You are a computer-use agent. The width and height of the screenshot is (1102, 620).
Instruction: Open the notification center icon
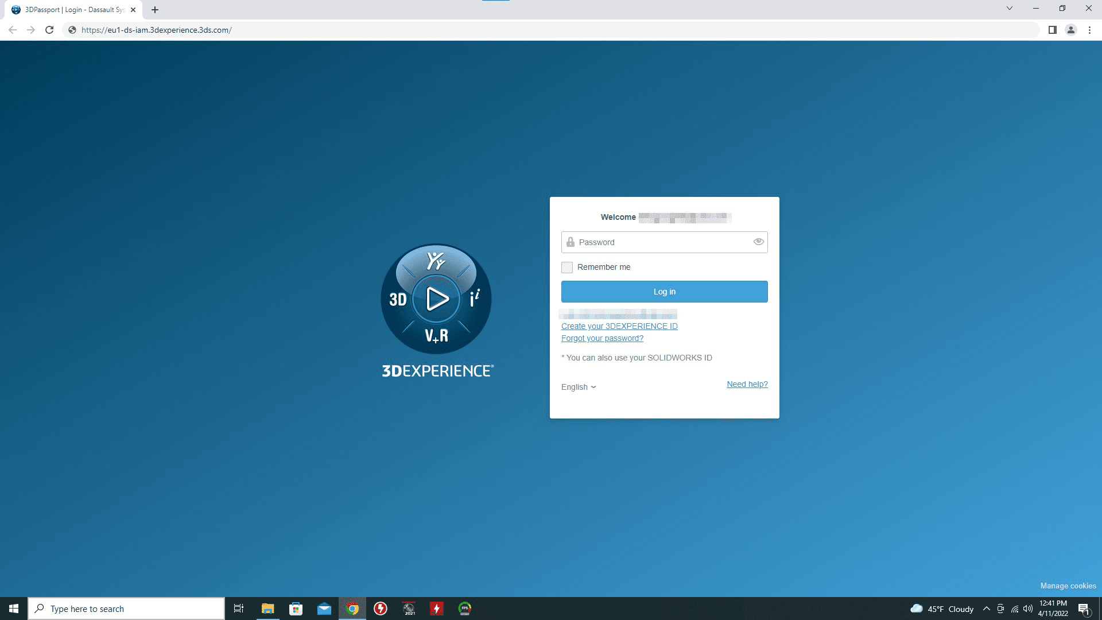[x=1084, y=609]
